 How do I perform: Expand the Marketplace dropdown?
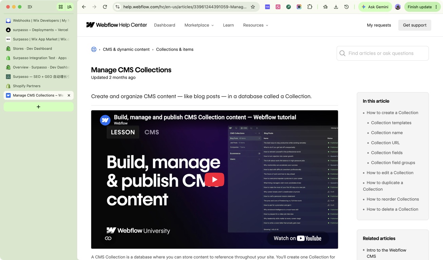tap(199, 25)
